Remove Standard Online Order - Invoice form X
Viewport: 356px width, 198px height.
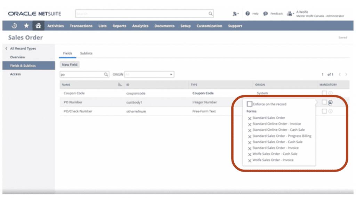(x=250, y=124)
